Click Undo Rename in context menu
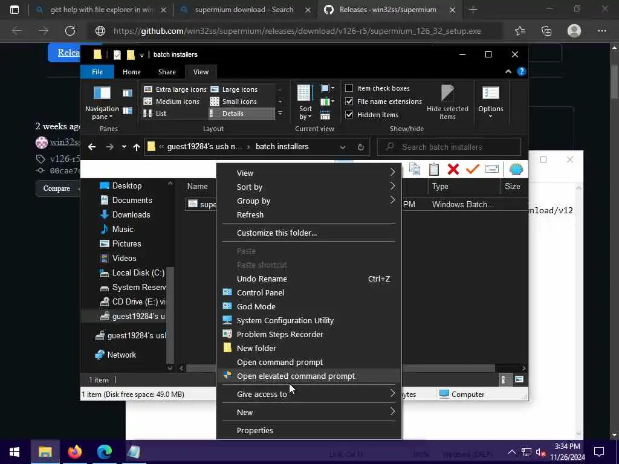 [x=309, y=279]
